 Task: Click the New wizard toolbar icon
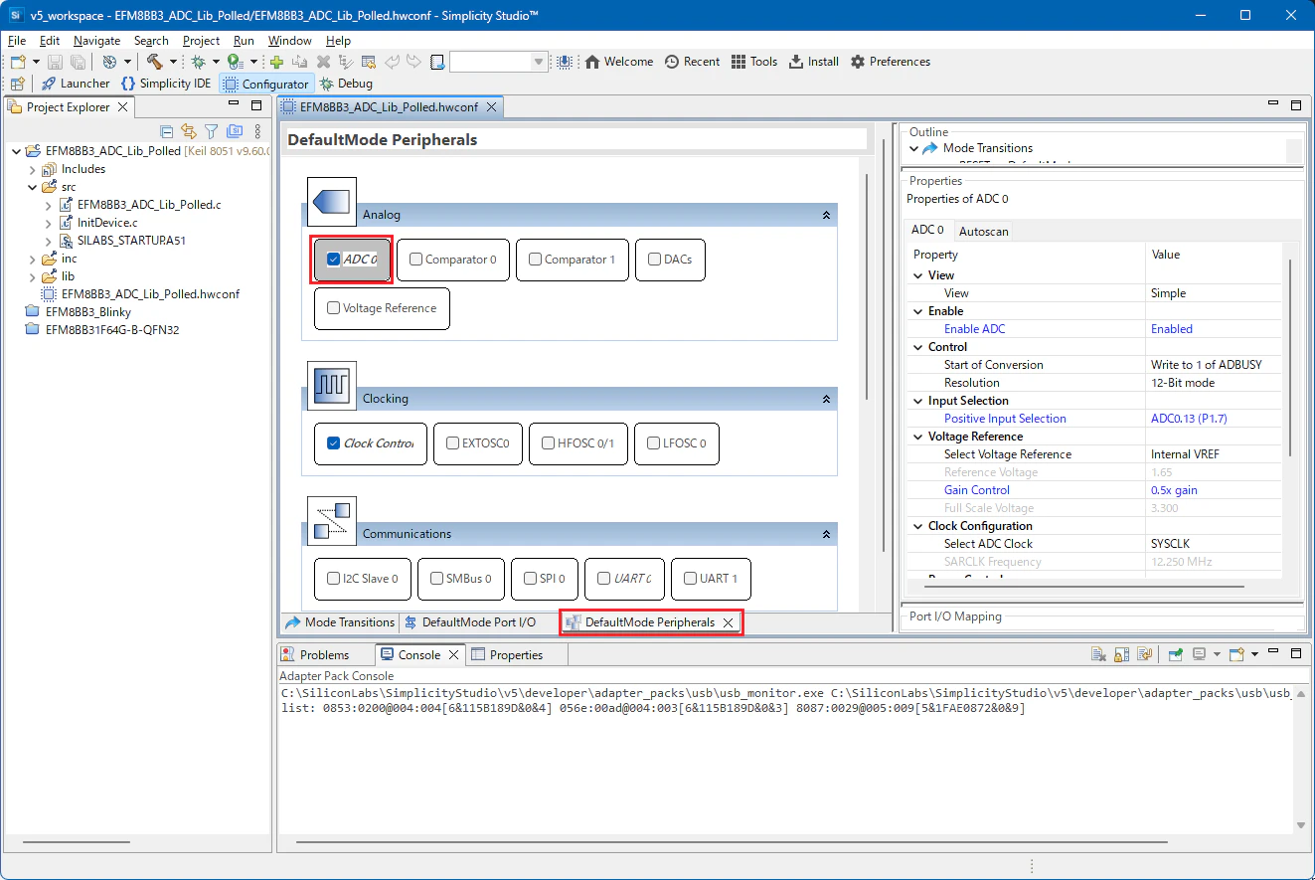pyautogui.click(x=18, y=62)
